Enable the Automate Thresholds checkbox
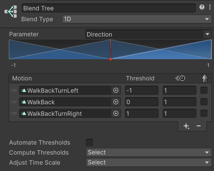 pyautogui.click(x=89, y=142)
